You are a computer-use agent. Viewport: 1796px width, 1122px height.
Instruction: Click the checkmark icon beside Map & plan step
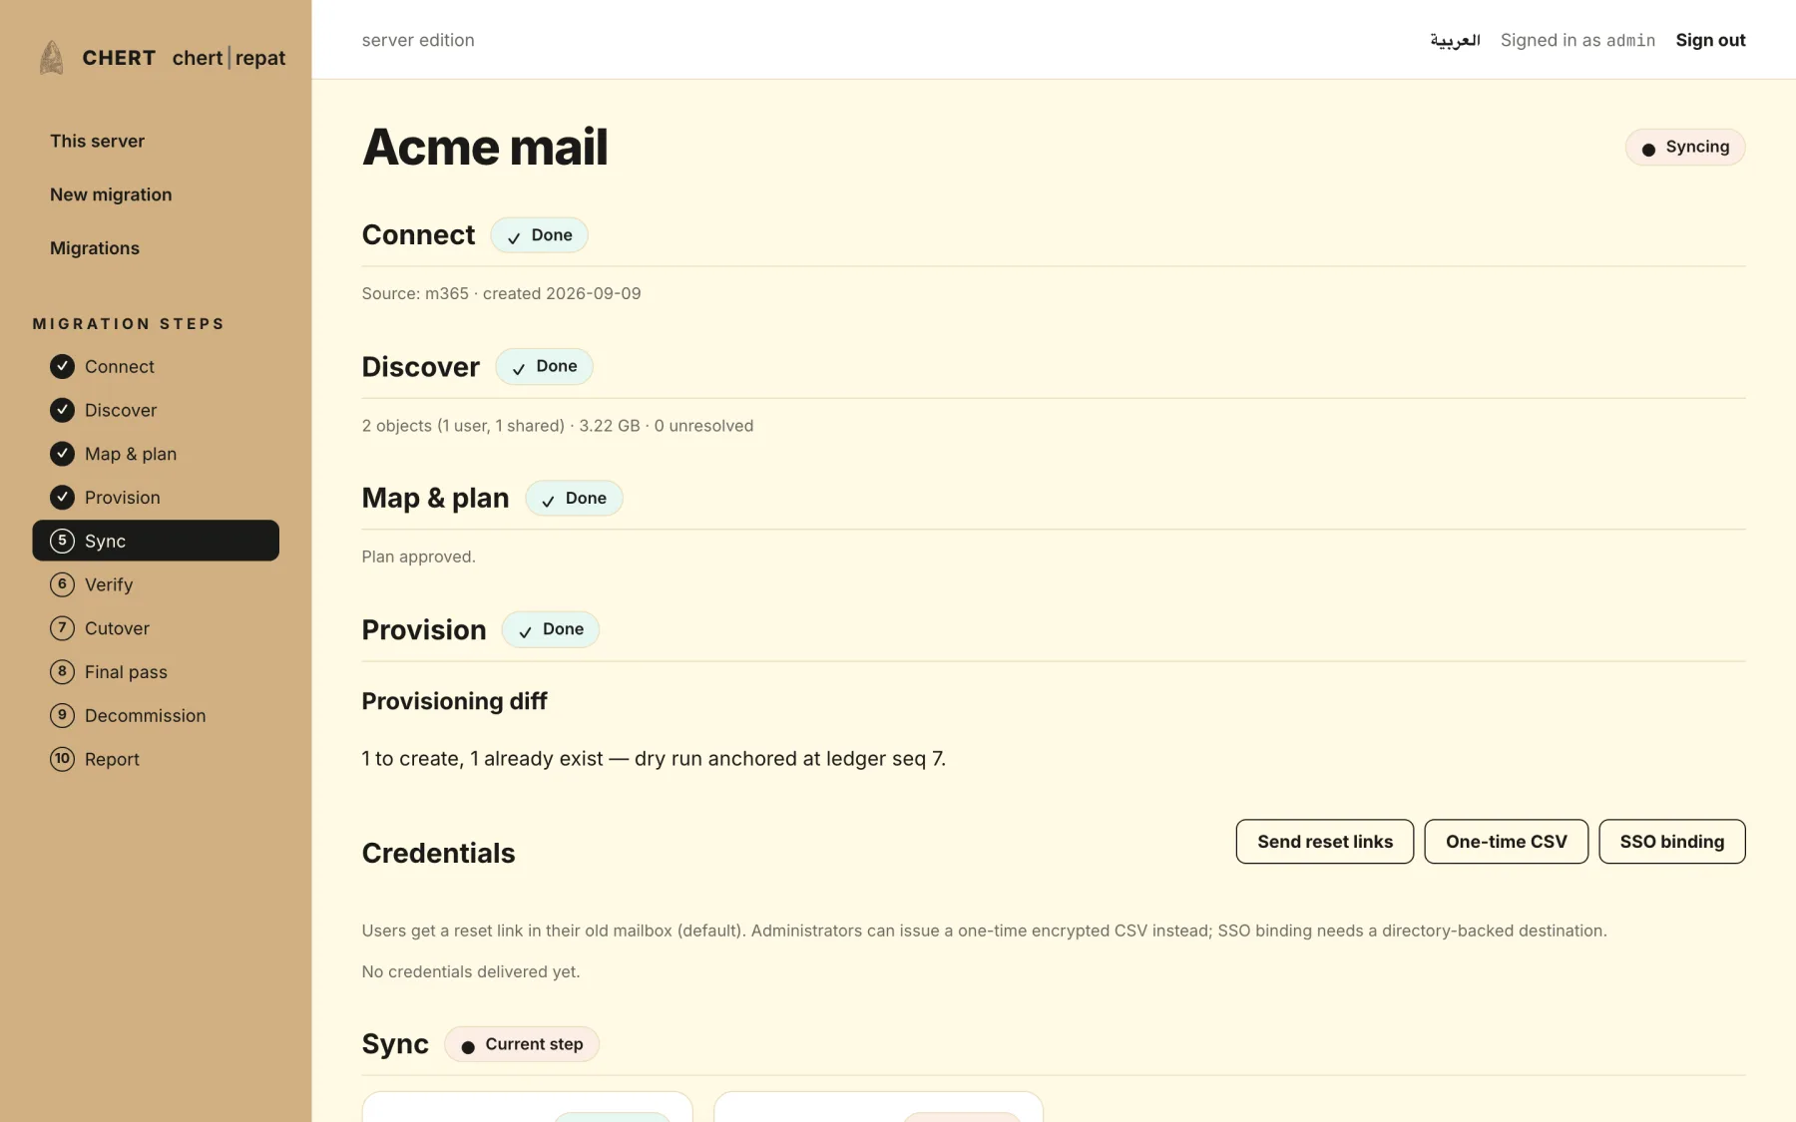(x=62, y=454)
